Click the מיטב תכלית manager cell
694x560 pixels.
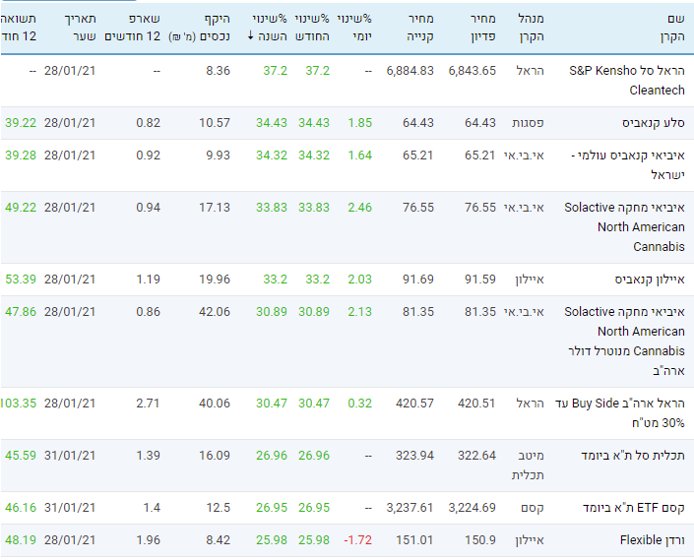pyautogui.click(x=528, y=466)
